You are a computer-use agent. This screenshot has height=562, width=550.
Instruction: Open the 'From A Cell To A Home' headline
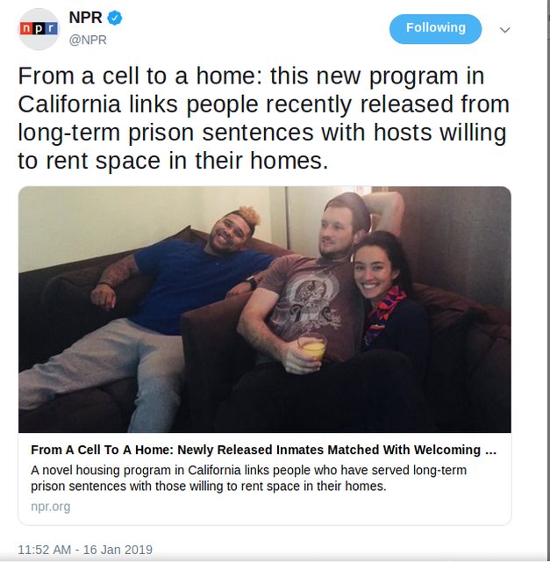[263, 450]
